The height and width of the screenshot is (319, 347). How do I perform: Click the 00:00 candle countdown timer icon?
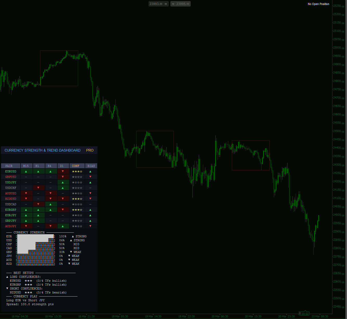pyautogui.click(x=304, y=313)
